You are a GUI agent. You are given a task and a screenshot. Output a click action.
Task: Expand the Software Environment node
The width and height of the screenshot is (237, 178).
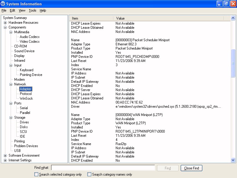point(5,155)
